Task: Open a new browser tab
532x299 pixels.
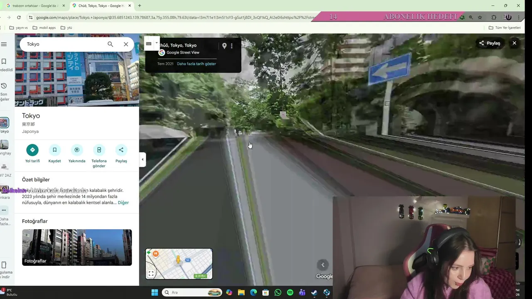Action: point(140,6)
